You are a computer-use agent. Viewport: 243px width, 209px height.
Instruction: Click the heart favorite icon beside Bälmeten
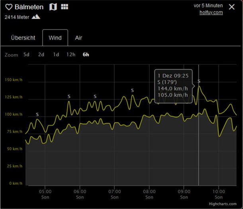pos(8,7)
